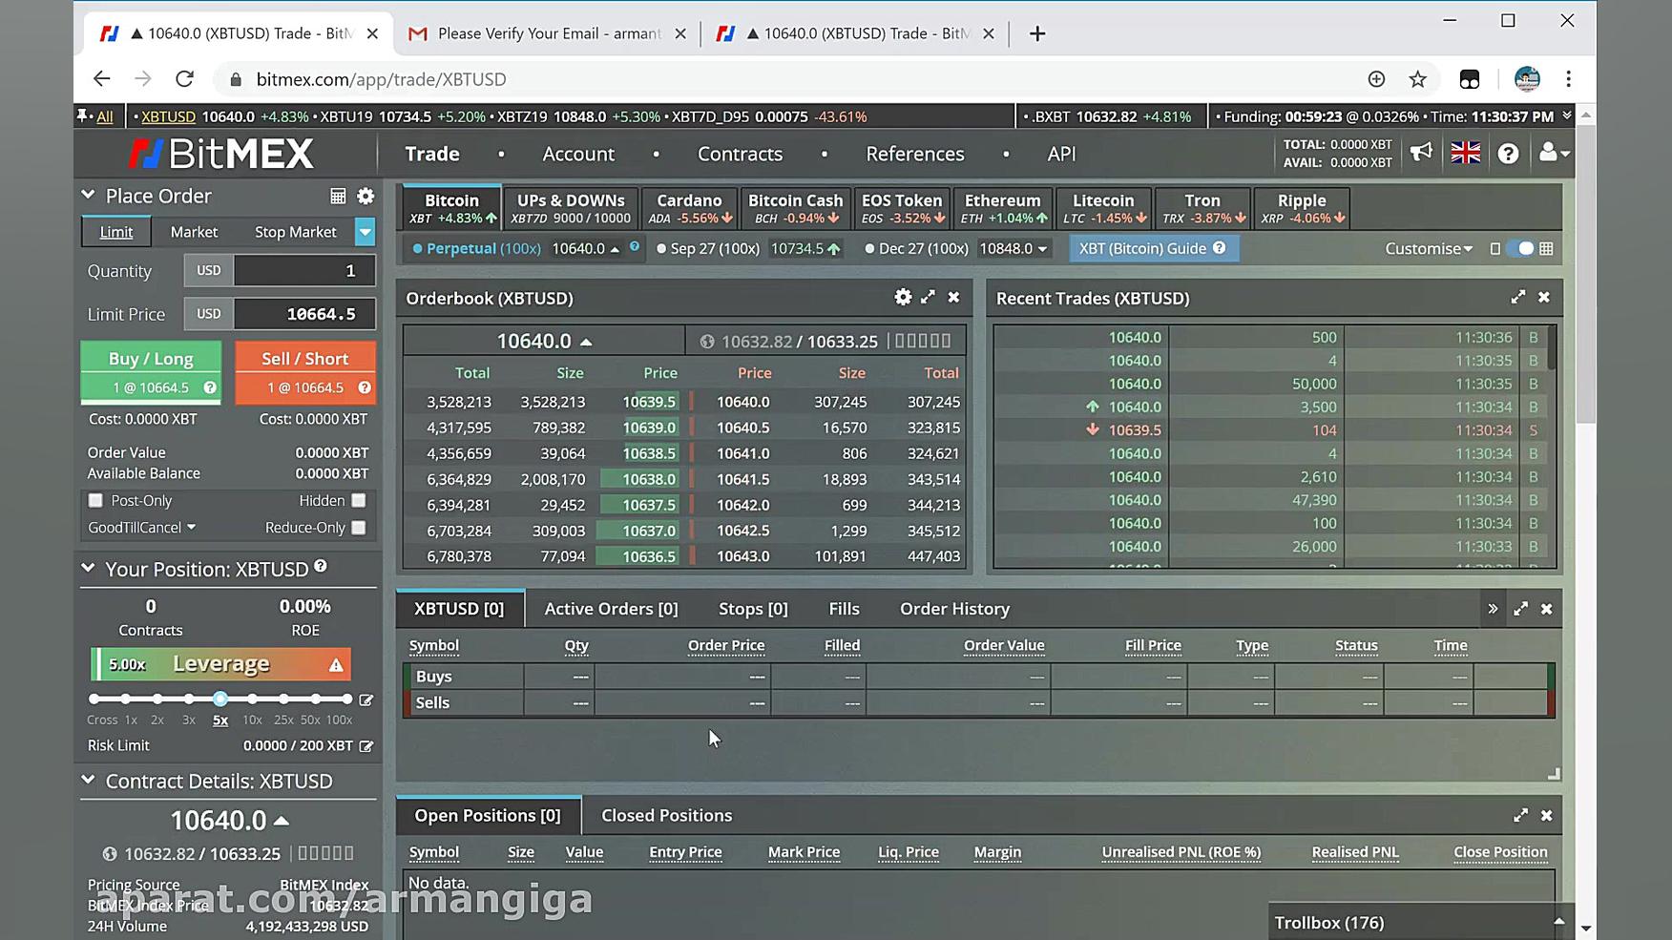
Task: Open the Place Order calculator icon
Action: point(338,197)
